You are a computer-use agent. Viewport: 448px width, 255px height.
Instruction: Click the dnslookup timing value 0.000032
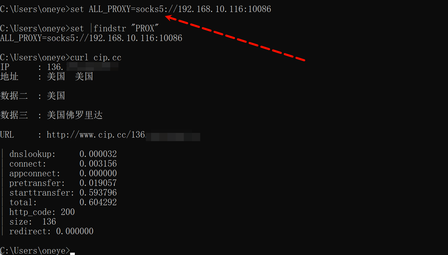point(98,154)
